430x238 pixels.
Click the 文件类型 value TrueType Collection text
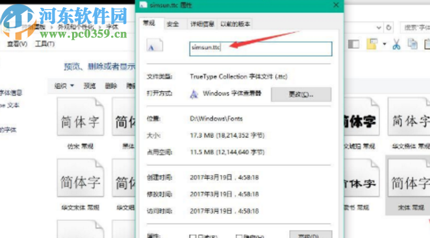tap(238, 77)
